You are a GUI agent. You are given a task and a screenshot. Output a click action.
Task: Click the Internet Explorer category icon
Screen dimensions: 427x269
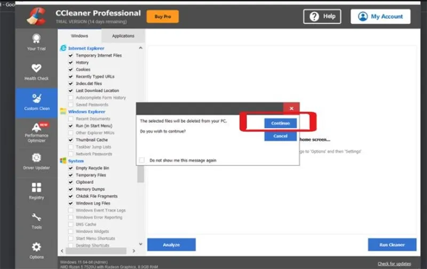pos(63,48)
